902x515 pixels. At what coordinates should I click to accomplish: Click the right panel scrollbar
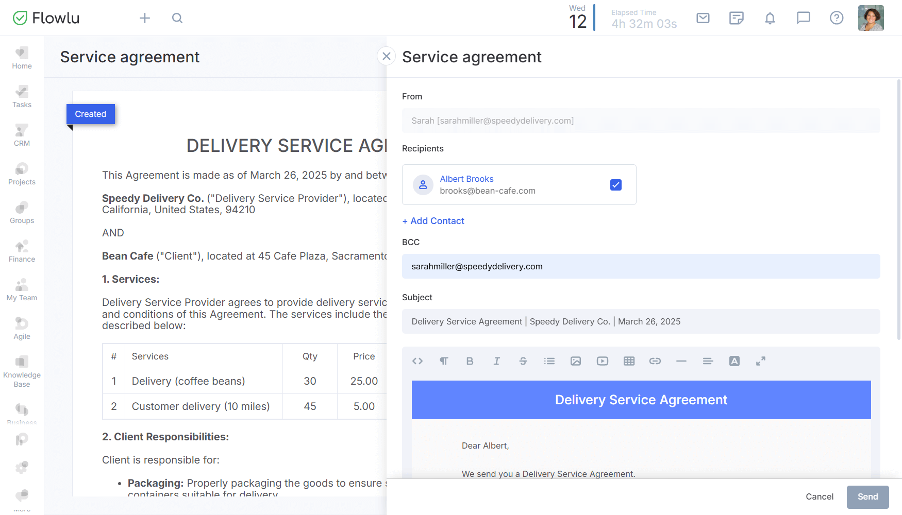click(x=899, y=210)
